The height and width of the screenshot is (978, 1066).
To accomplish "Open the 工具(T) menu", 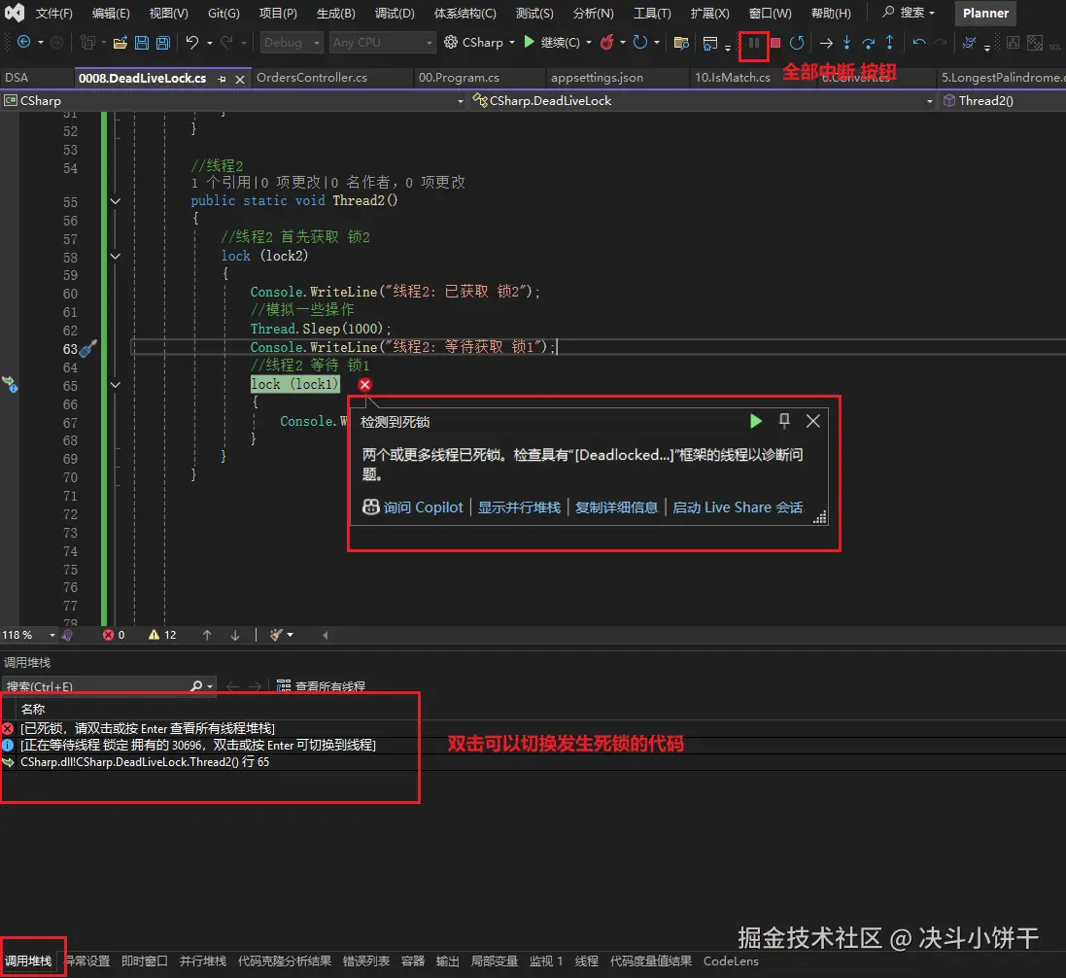I will point(652,13).
